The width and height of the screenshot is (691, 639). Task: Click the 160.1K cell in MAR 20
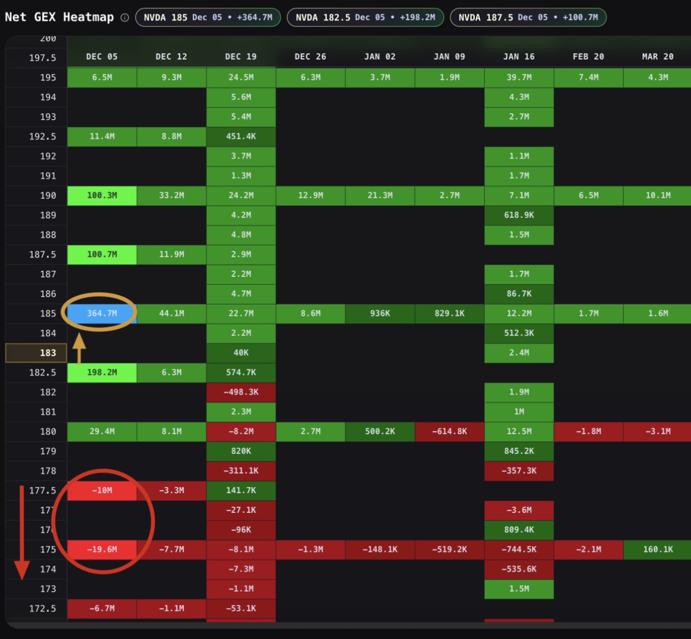[658, 549]
